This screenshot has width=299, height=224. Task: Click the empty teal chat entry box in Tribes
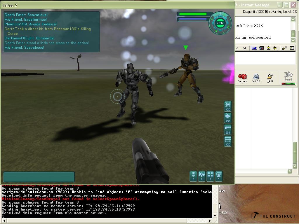[39, 177]
